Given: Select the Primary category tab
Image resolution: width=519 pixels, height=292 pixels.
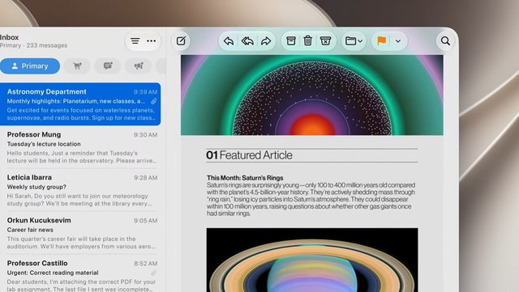Looking at the screenshot, I should click(x=30, y=66).
